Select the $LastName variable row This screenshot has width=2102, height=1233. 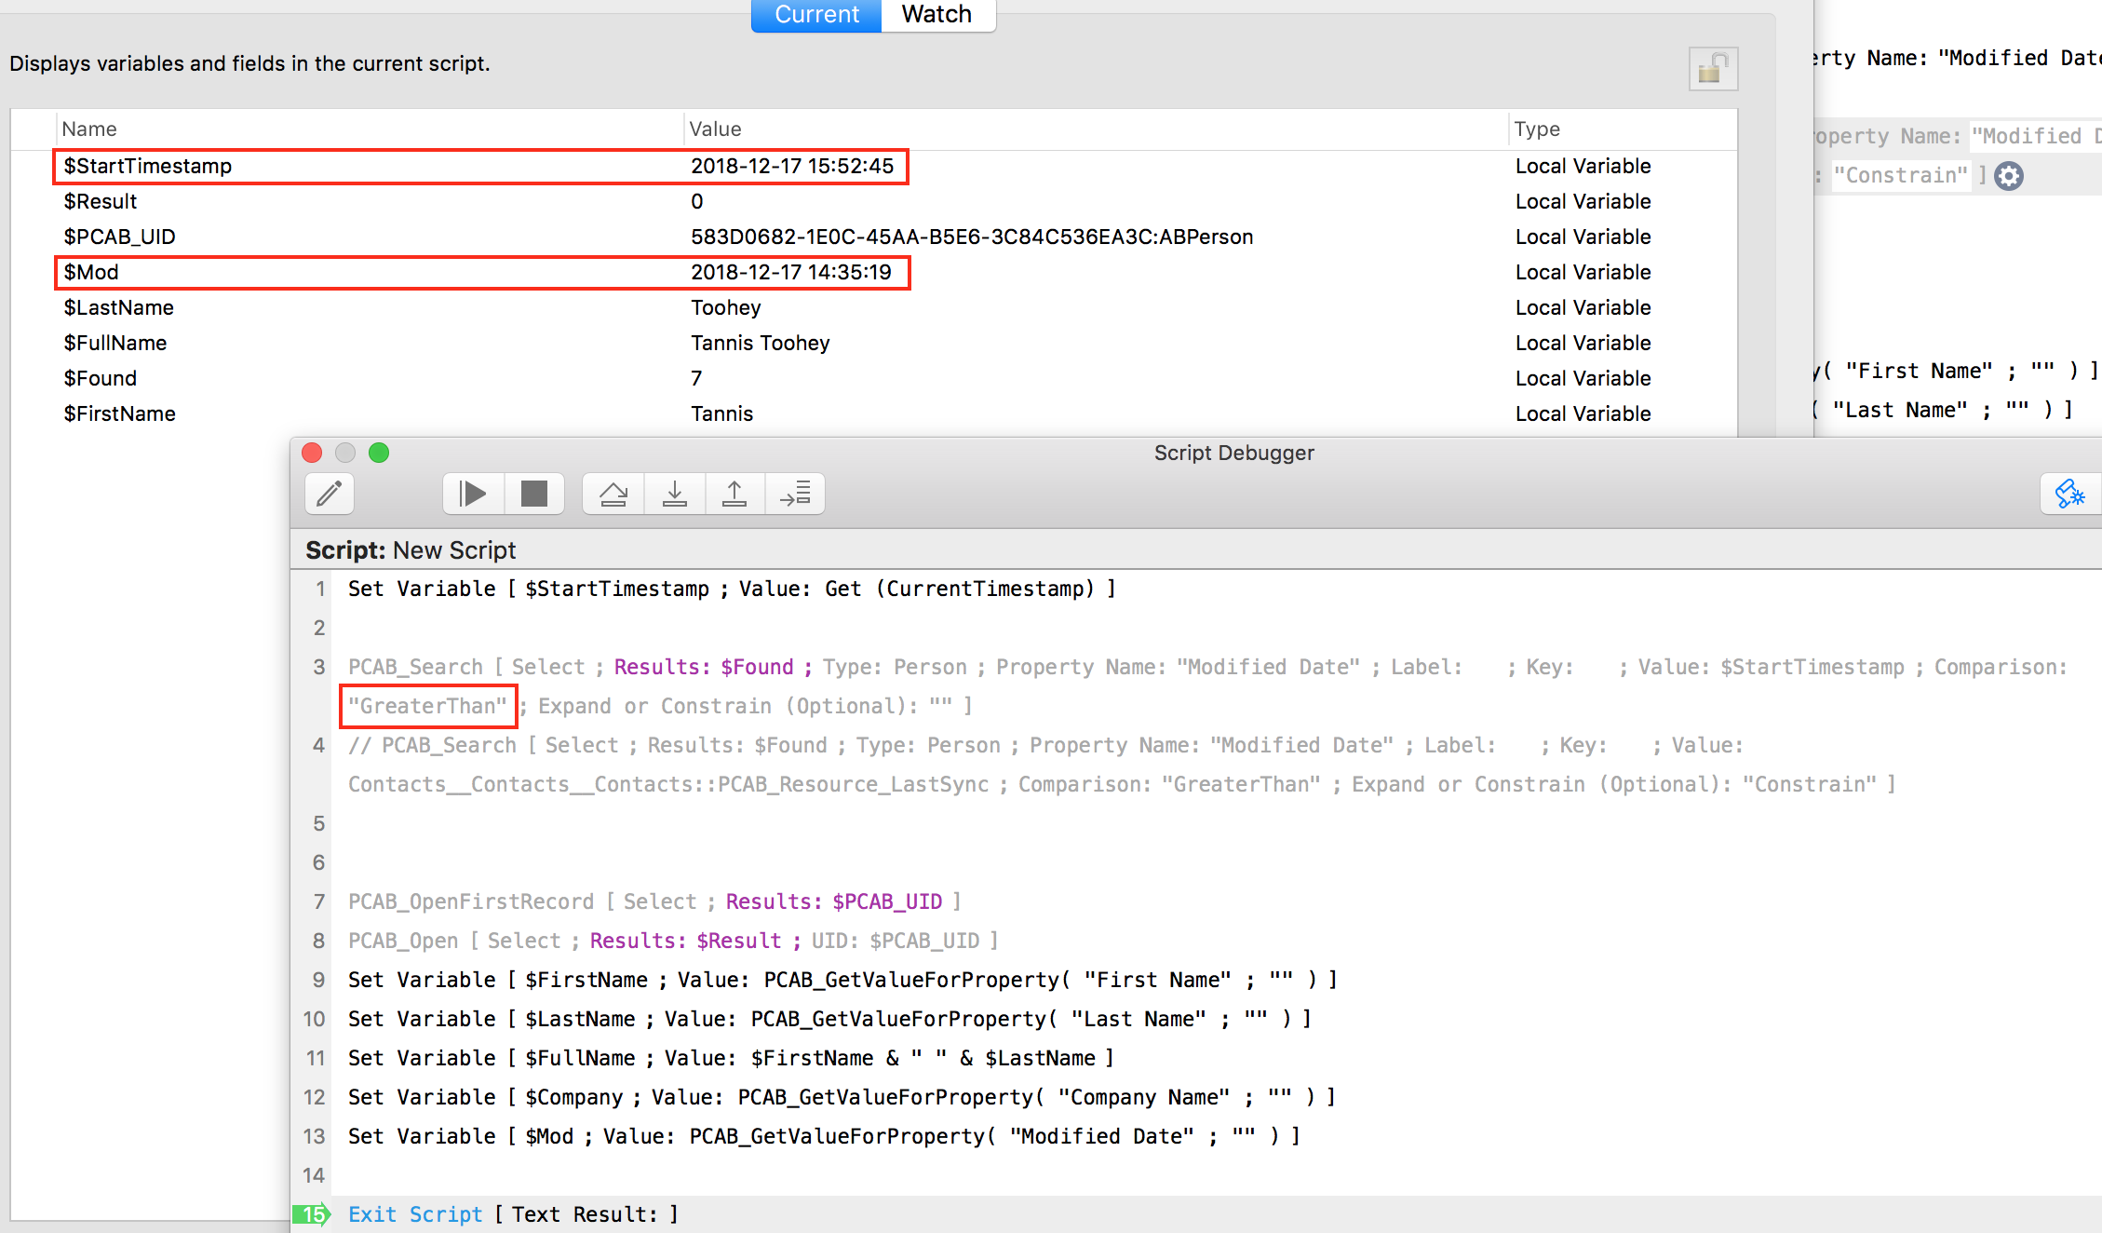pyautogui.click(x=874, y=307)
